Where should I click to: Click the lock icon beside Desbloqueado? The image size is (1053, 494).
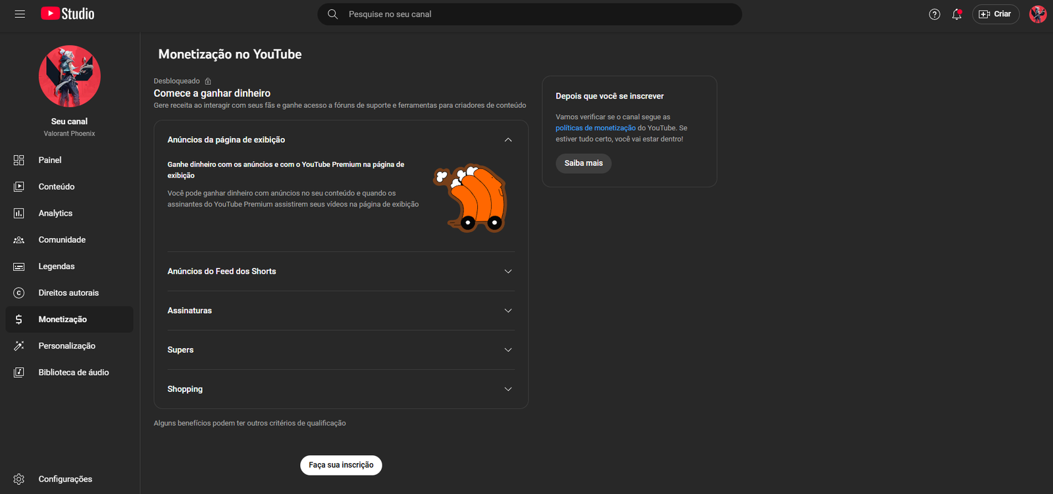point(208,82)
